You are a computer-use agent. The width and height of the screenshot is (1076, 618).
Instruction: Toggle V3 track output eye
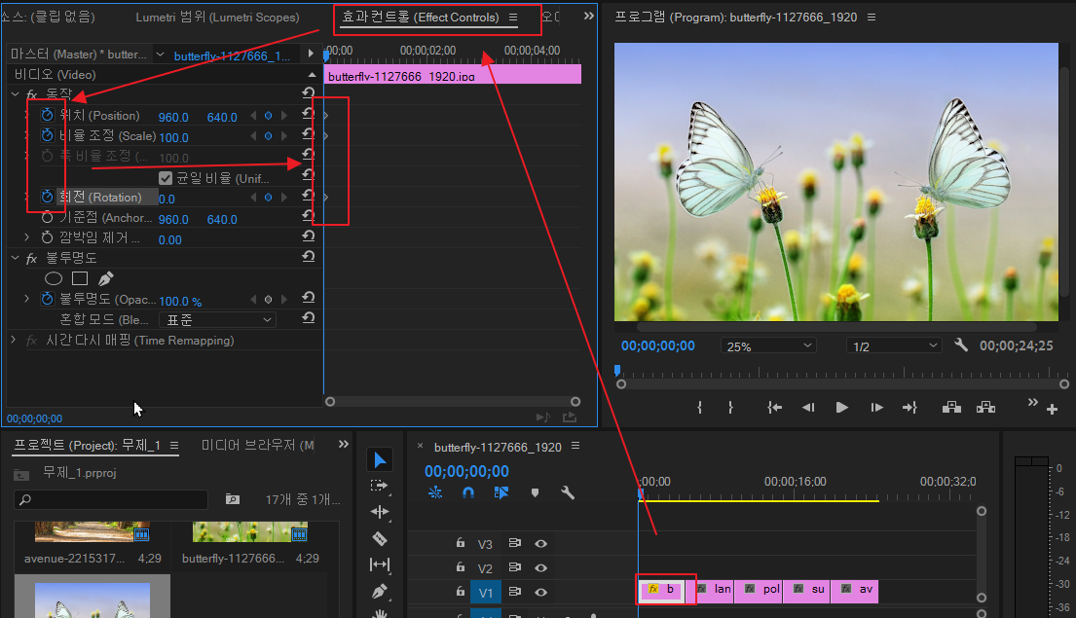(x=540, y=544)
